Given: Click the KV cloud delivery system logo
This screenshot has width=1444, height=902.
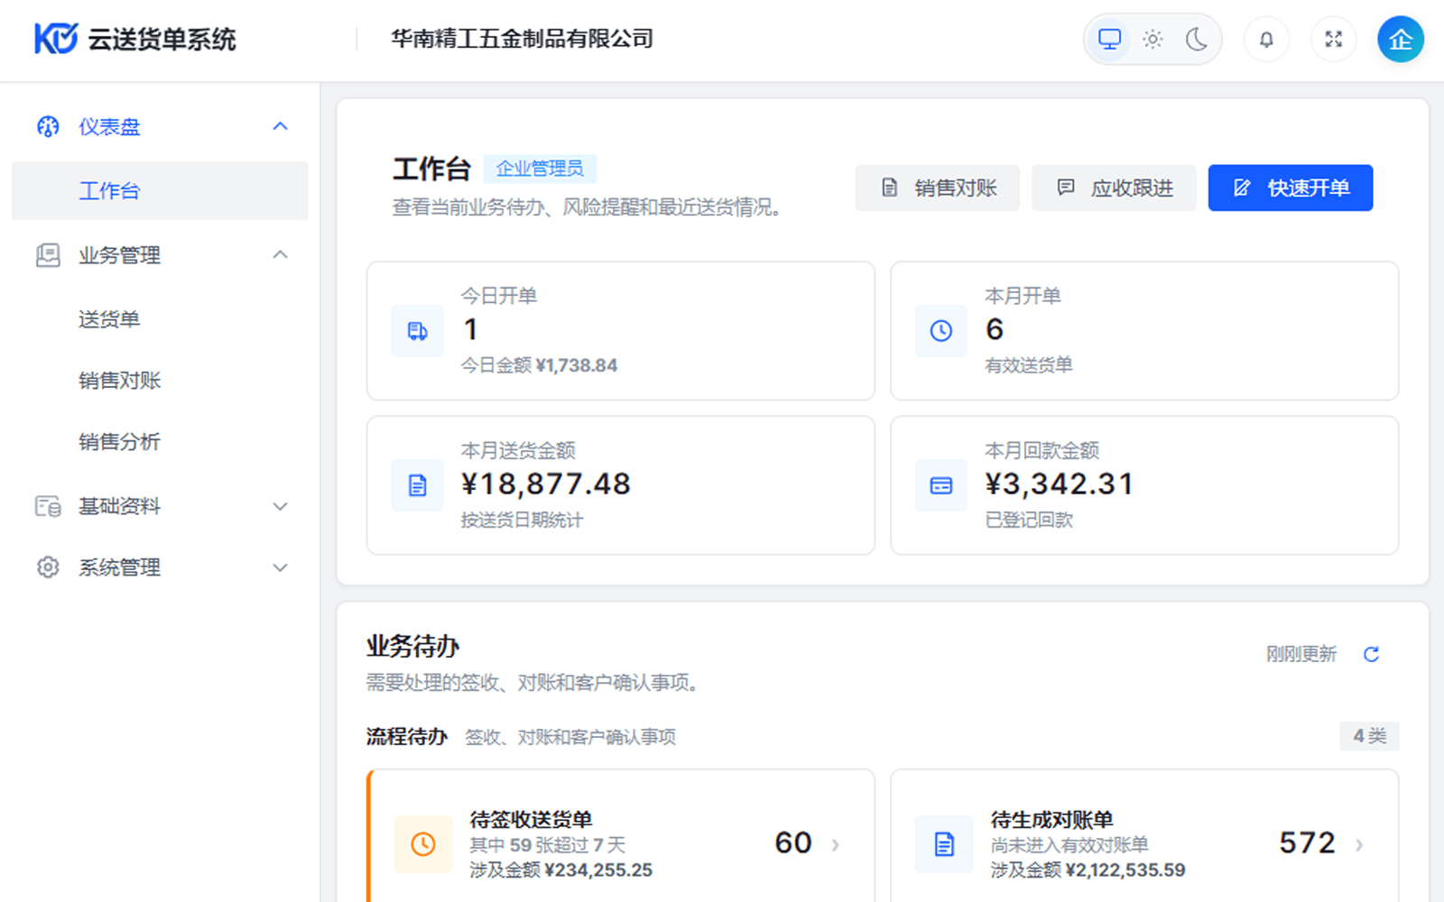Looking at the screenshot, I should tap(135, 39).
